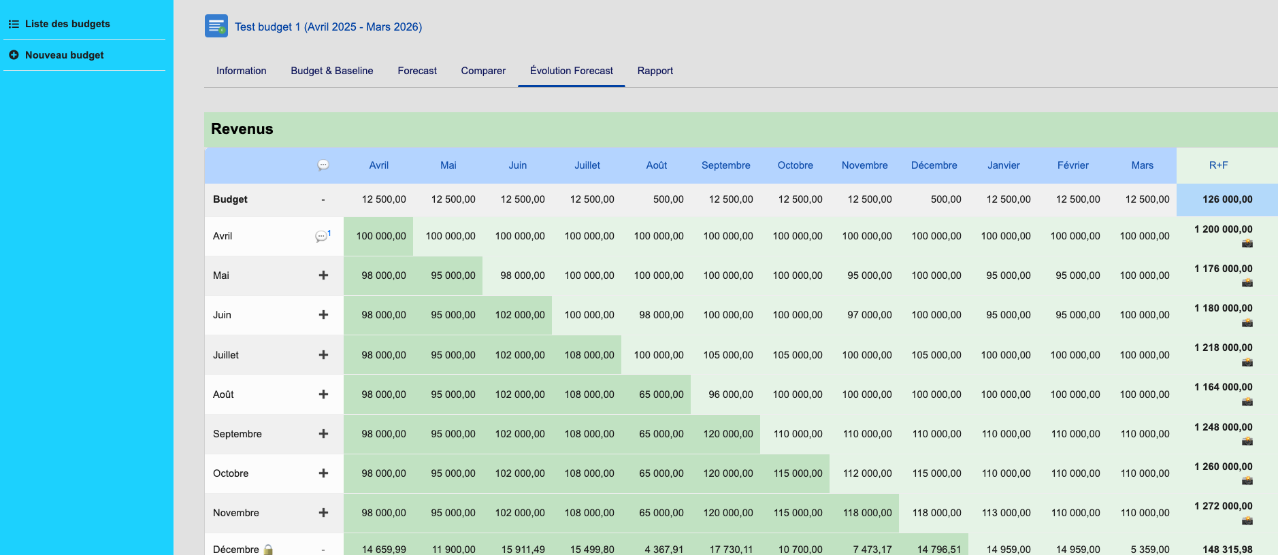Screen dimensions: 1278x555
Task: Open the Budget & Baseline tab
Action: click(332, 71)
